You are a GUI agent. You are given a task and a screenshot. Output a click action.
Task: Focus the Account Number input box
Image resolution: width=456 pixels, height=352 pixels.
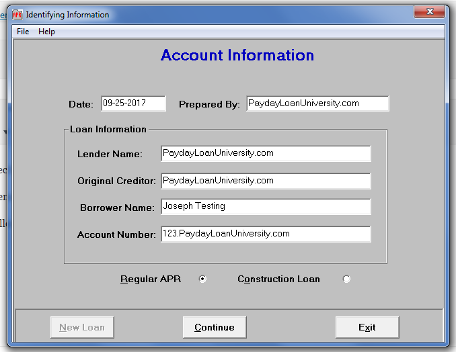click(x=266, y=234)
